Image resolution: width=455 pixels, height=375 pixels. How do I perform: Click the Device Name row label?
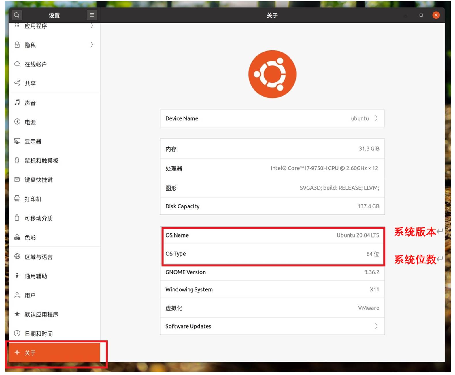182,118
